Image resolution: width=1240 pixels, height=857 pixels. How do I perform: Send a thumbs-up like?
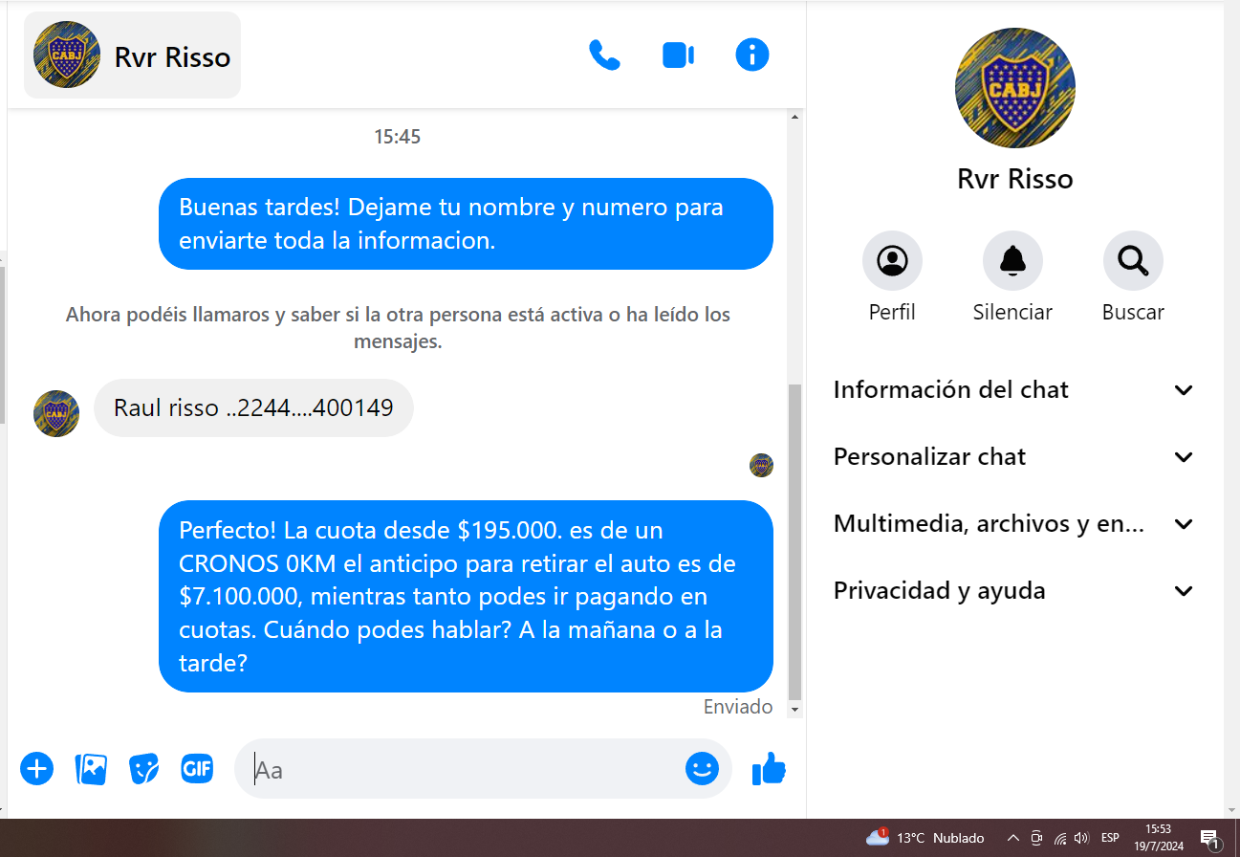click(769, 768)
